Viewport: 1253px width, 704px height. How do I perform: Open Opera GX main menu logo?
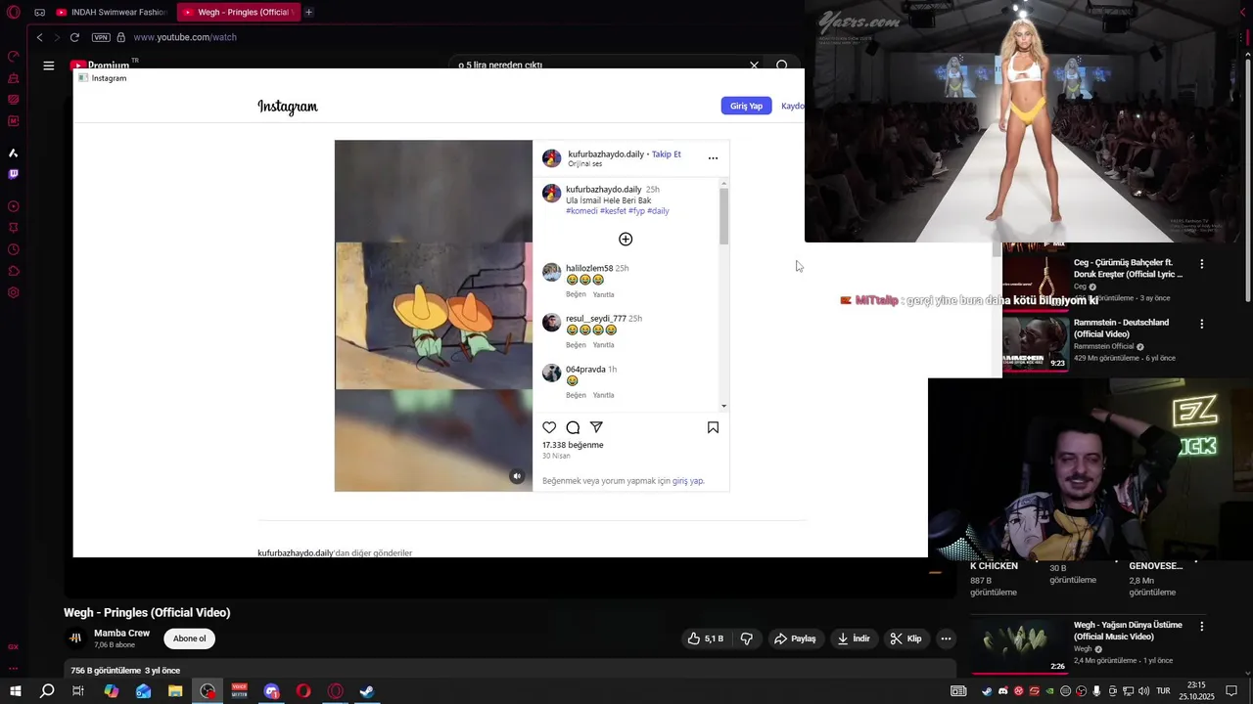(14, 13)
